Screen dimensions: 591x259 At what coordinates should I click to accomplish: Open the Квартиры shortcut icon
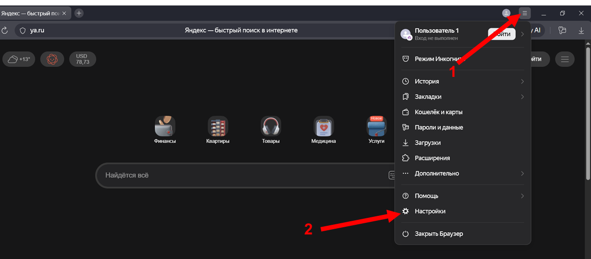click(x=218, y=127)
